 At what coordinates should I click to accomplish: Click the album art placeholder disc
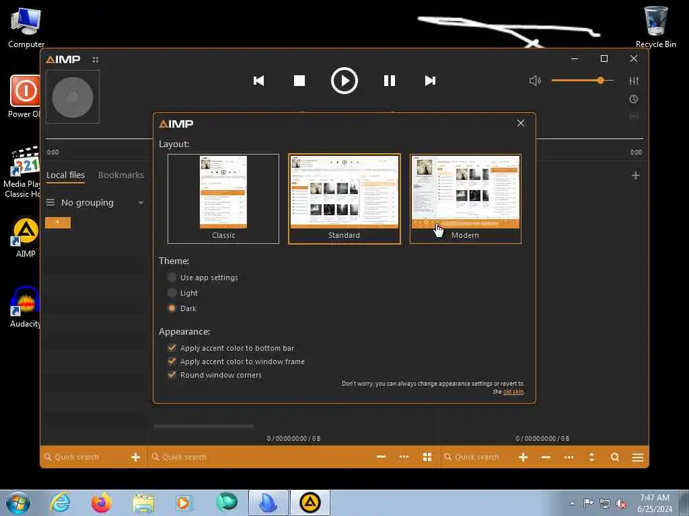click(73, 97)
